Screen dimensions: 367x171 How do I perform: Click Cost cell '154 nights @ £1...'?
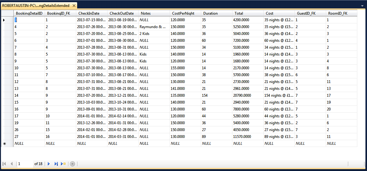tap(279, 95)
